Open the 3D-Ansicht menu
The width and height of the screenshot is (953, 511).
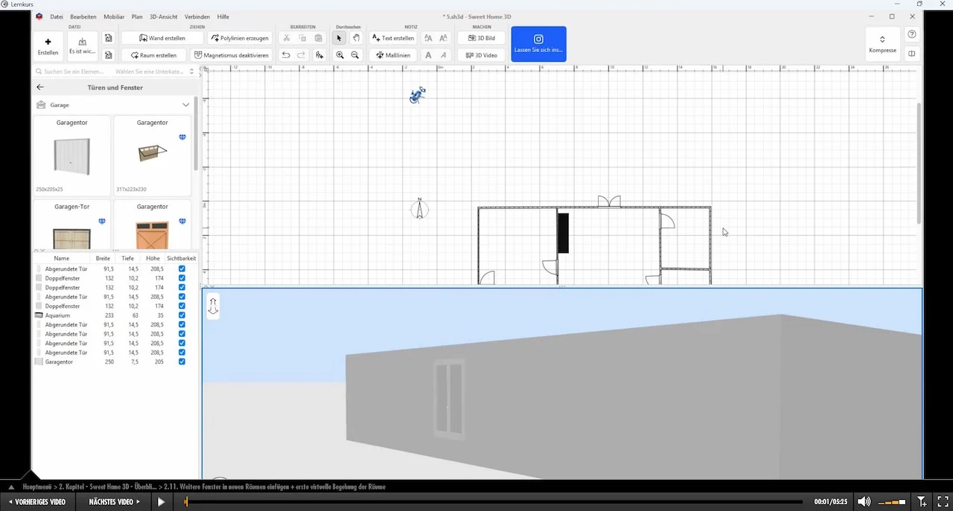[x=164, y=16]
